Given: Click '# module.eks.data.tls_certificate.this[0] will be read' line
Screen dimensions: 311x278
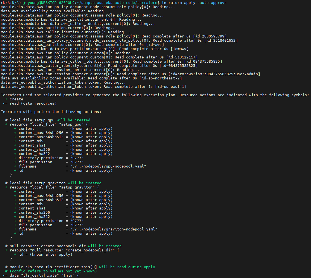Looking at the screenshot, I should click(x=80, y=267).
